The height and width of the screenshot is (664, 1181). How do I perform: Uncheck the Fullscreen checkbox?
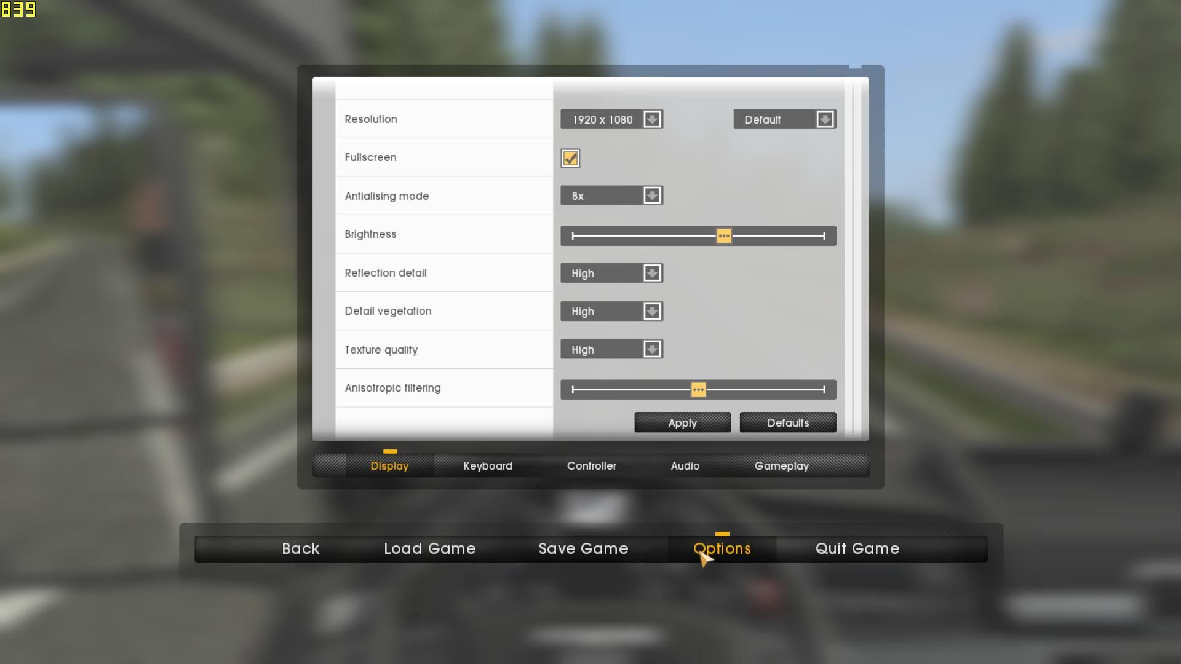(x=570, y=158)
